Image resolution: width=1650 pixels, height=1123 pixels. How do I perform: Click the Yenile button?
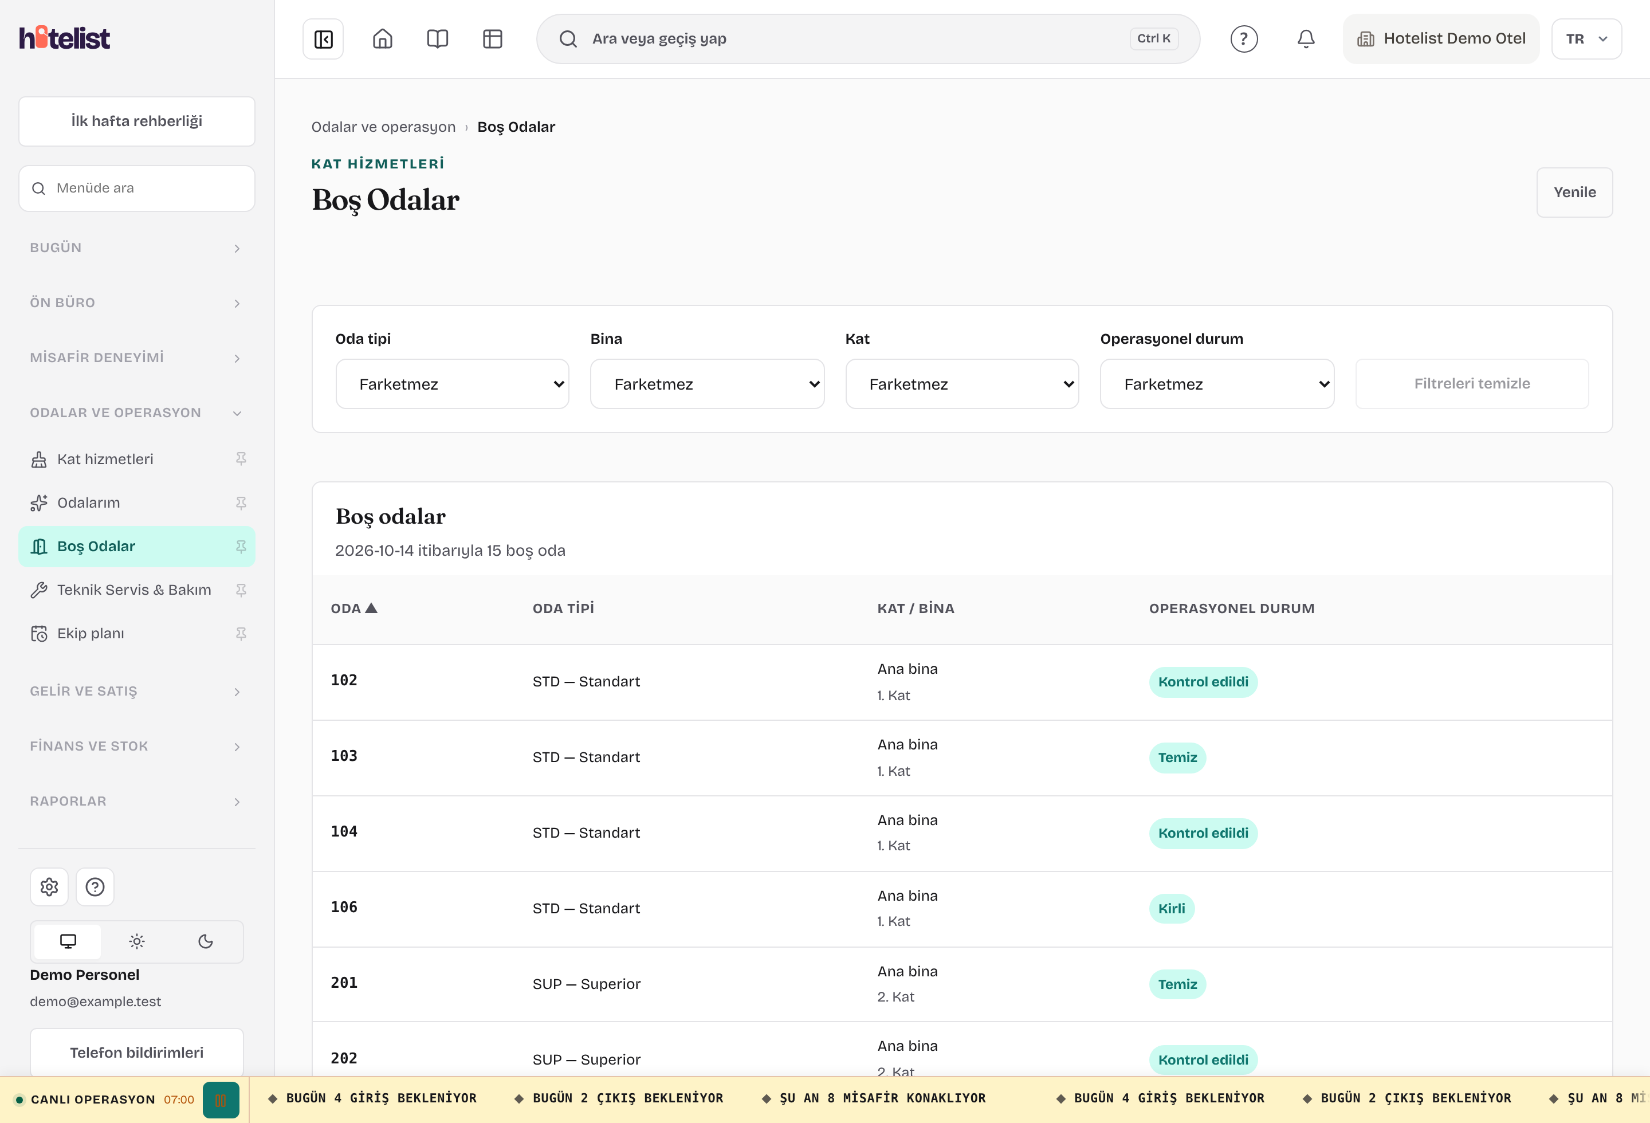coord(1574,193)
